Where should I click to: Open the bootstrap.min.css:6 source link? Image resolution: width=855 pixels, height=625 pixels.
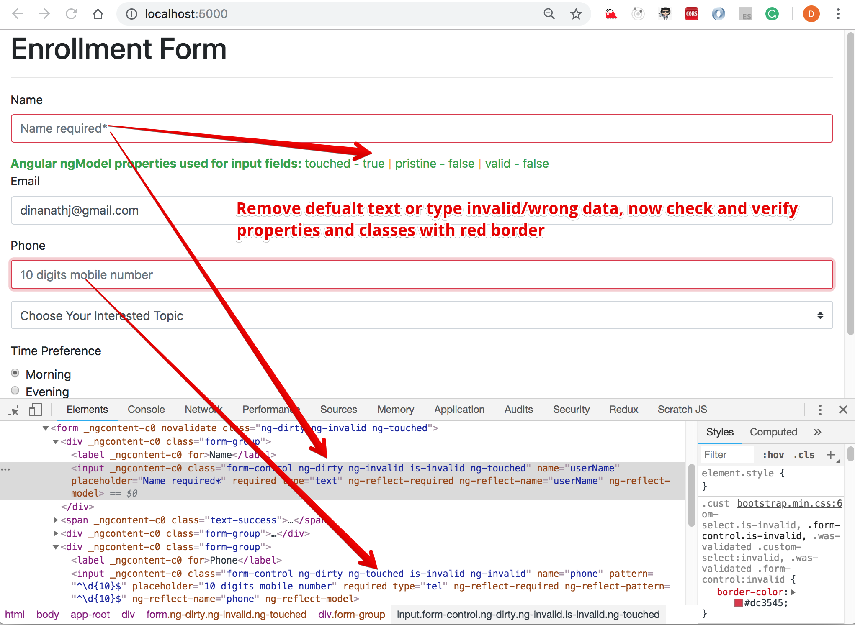[x=789, y=503]
